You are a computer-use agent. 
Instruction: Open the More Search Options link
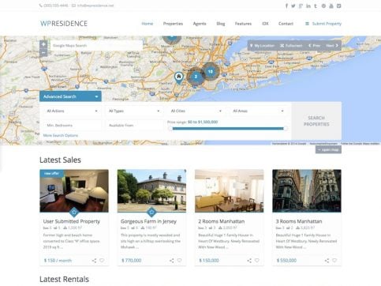61,135
